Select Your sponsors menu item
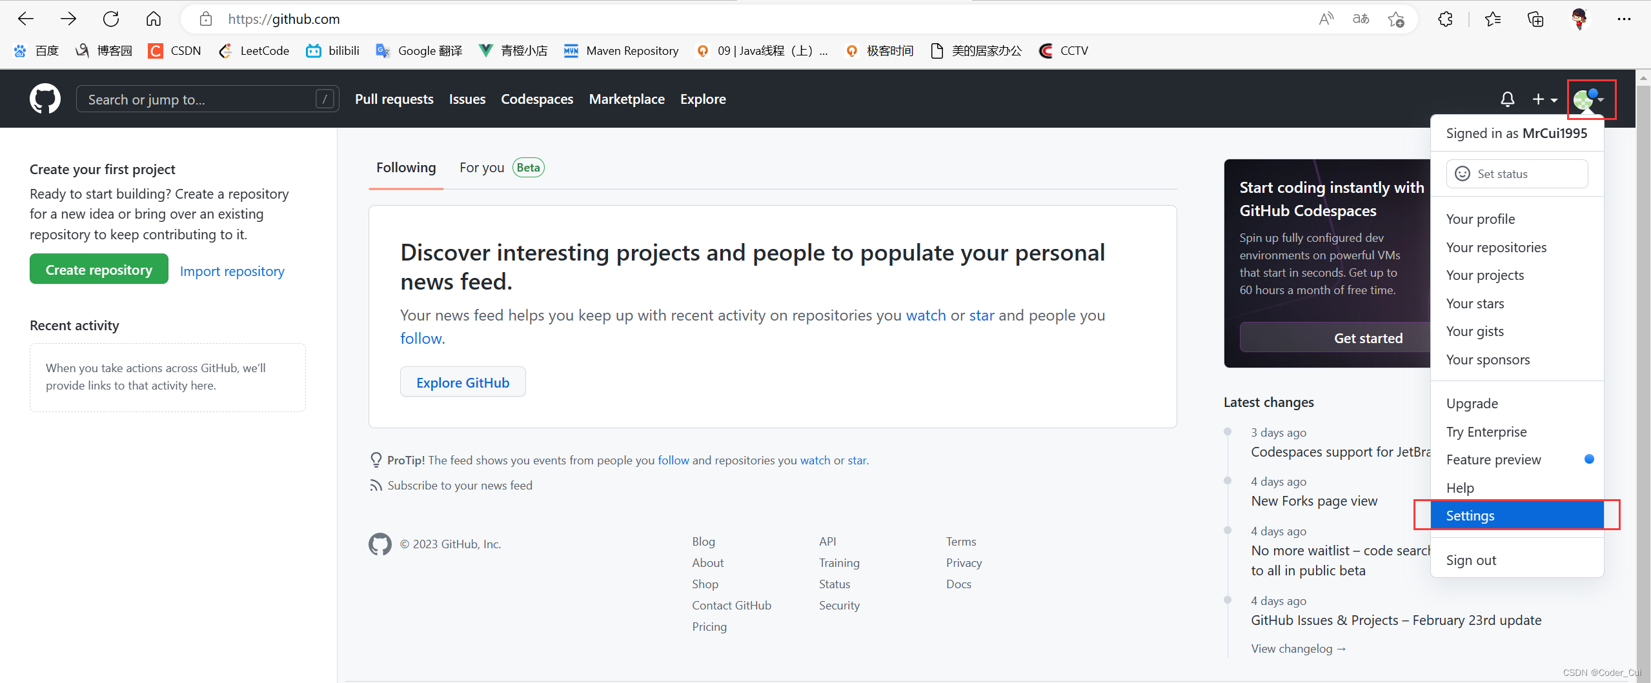 (x=1517, y=360)
